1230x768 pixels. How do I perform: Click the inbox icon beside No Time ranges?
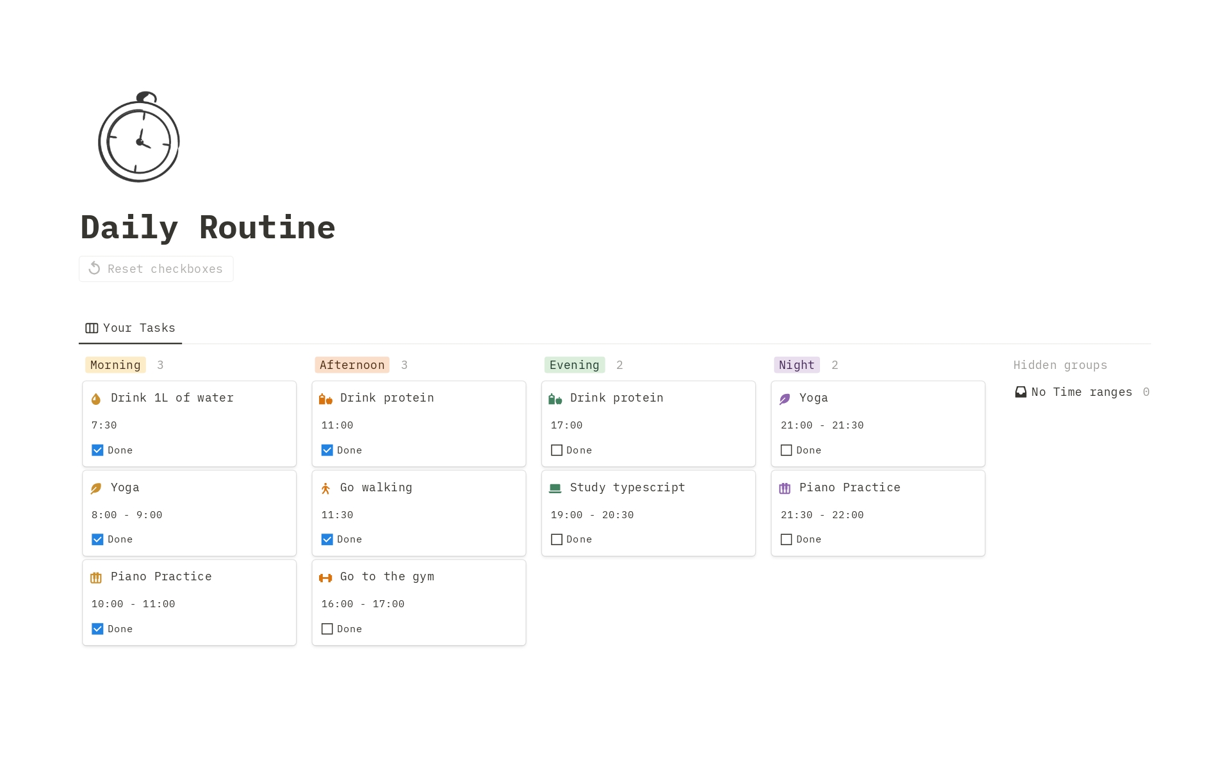(x=1021, y=392)
